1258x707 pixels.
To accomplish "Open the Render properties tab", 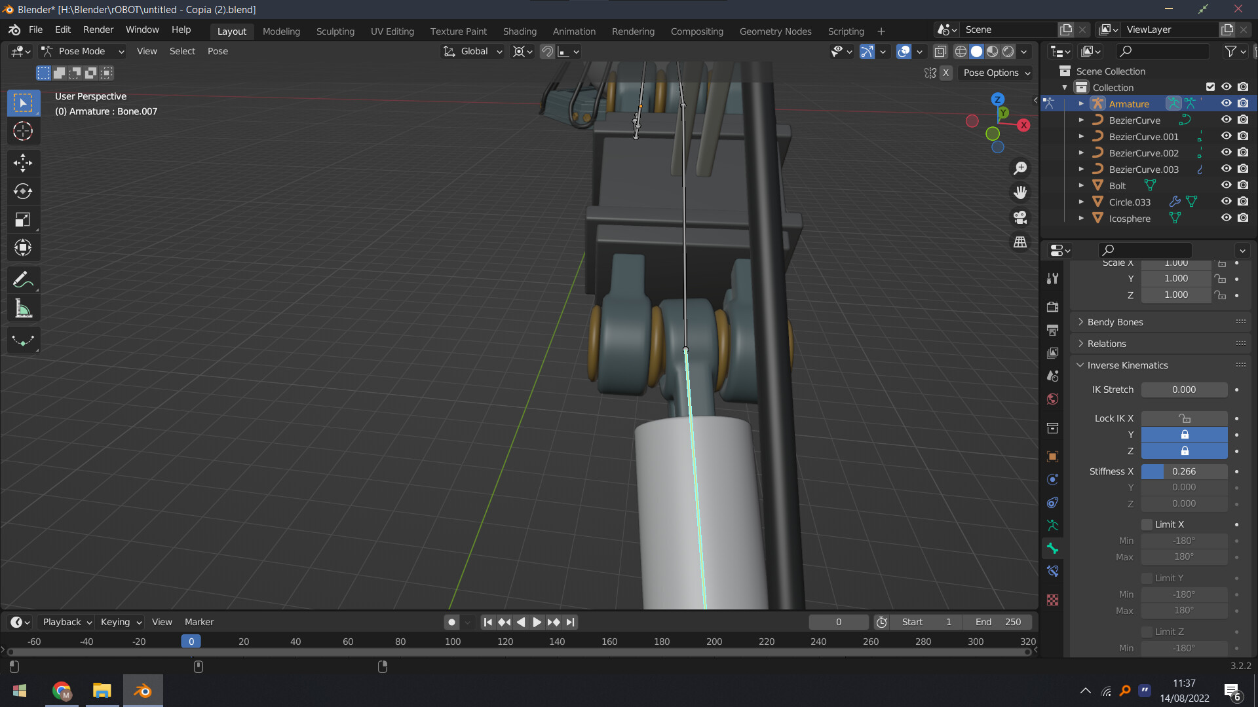I will click(1052, 307).
